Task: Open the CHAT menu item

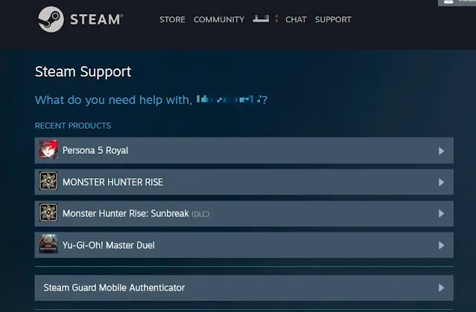Action: click(296, 19)
